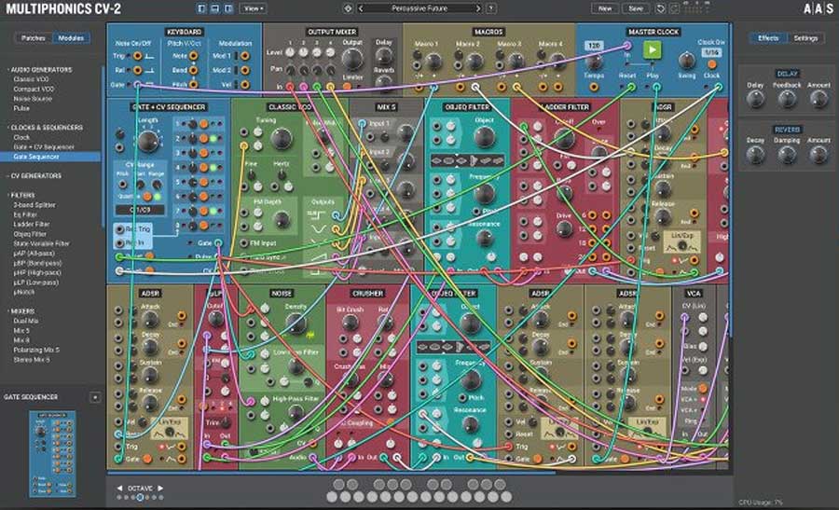The height and width of the screenshot is (510, 839).
Task: Toggle the bottom panel layout icon in top bar
Action: coord(215,8)
